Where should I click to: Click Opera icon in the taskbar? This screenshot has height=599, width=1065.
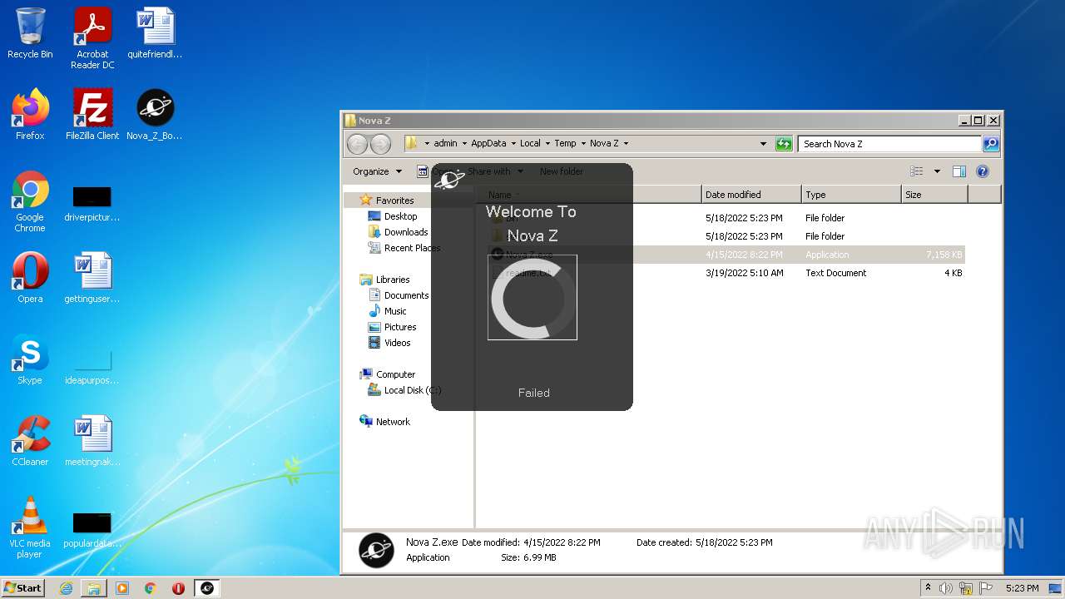(x=178, y=588)
